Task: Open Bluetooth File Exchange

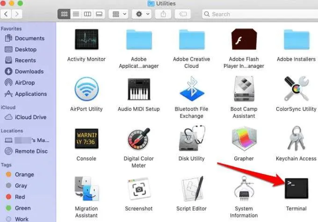Action: (192, 89)
